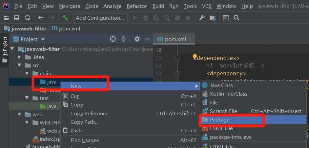Click the Debug bug icon
Viewport: 309px width, 148px height.
click(146, 18)
